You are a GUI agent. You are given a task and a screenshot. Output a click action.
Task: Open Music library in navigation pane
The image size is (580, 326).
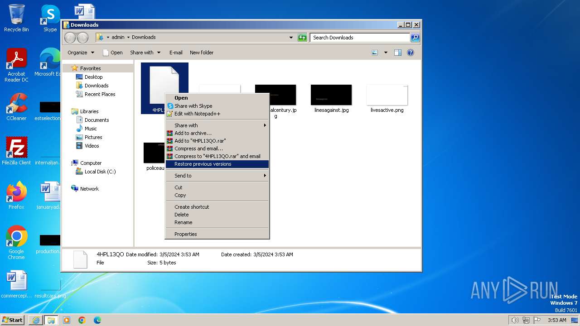[91, 129]
